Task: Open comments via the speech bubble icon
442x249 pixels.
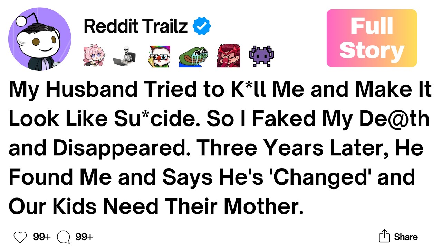Action: pyautogui.click(x=64, y=237)
